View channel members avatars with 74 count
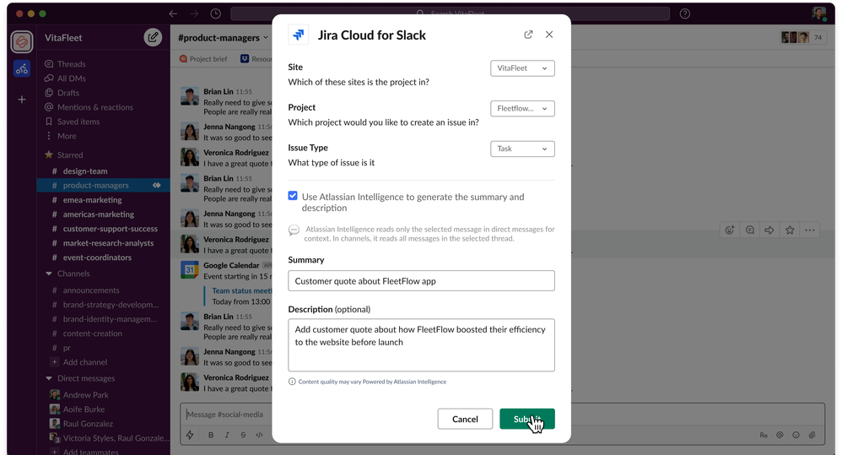The width and height of the screenshot is (842, 455). 802,38
